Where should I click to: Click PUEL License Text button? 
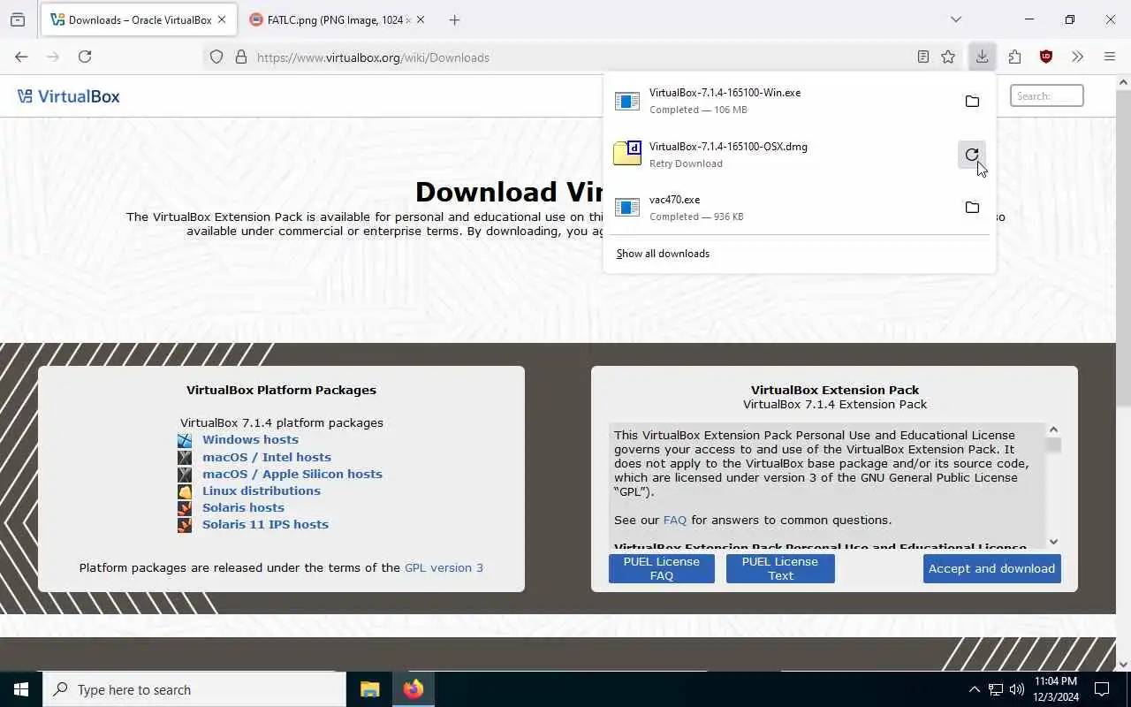coord(780,568)
